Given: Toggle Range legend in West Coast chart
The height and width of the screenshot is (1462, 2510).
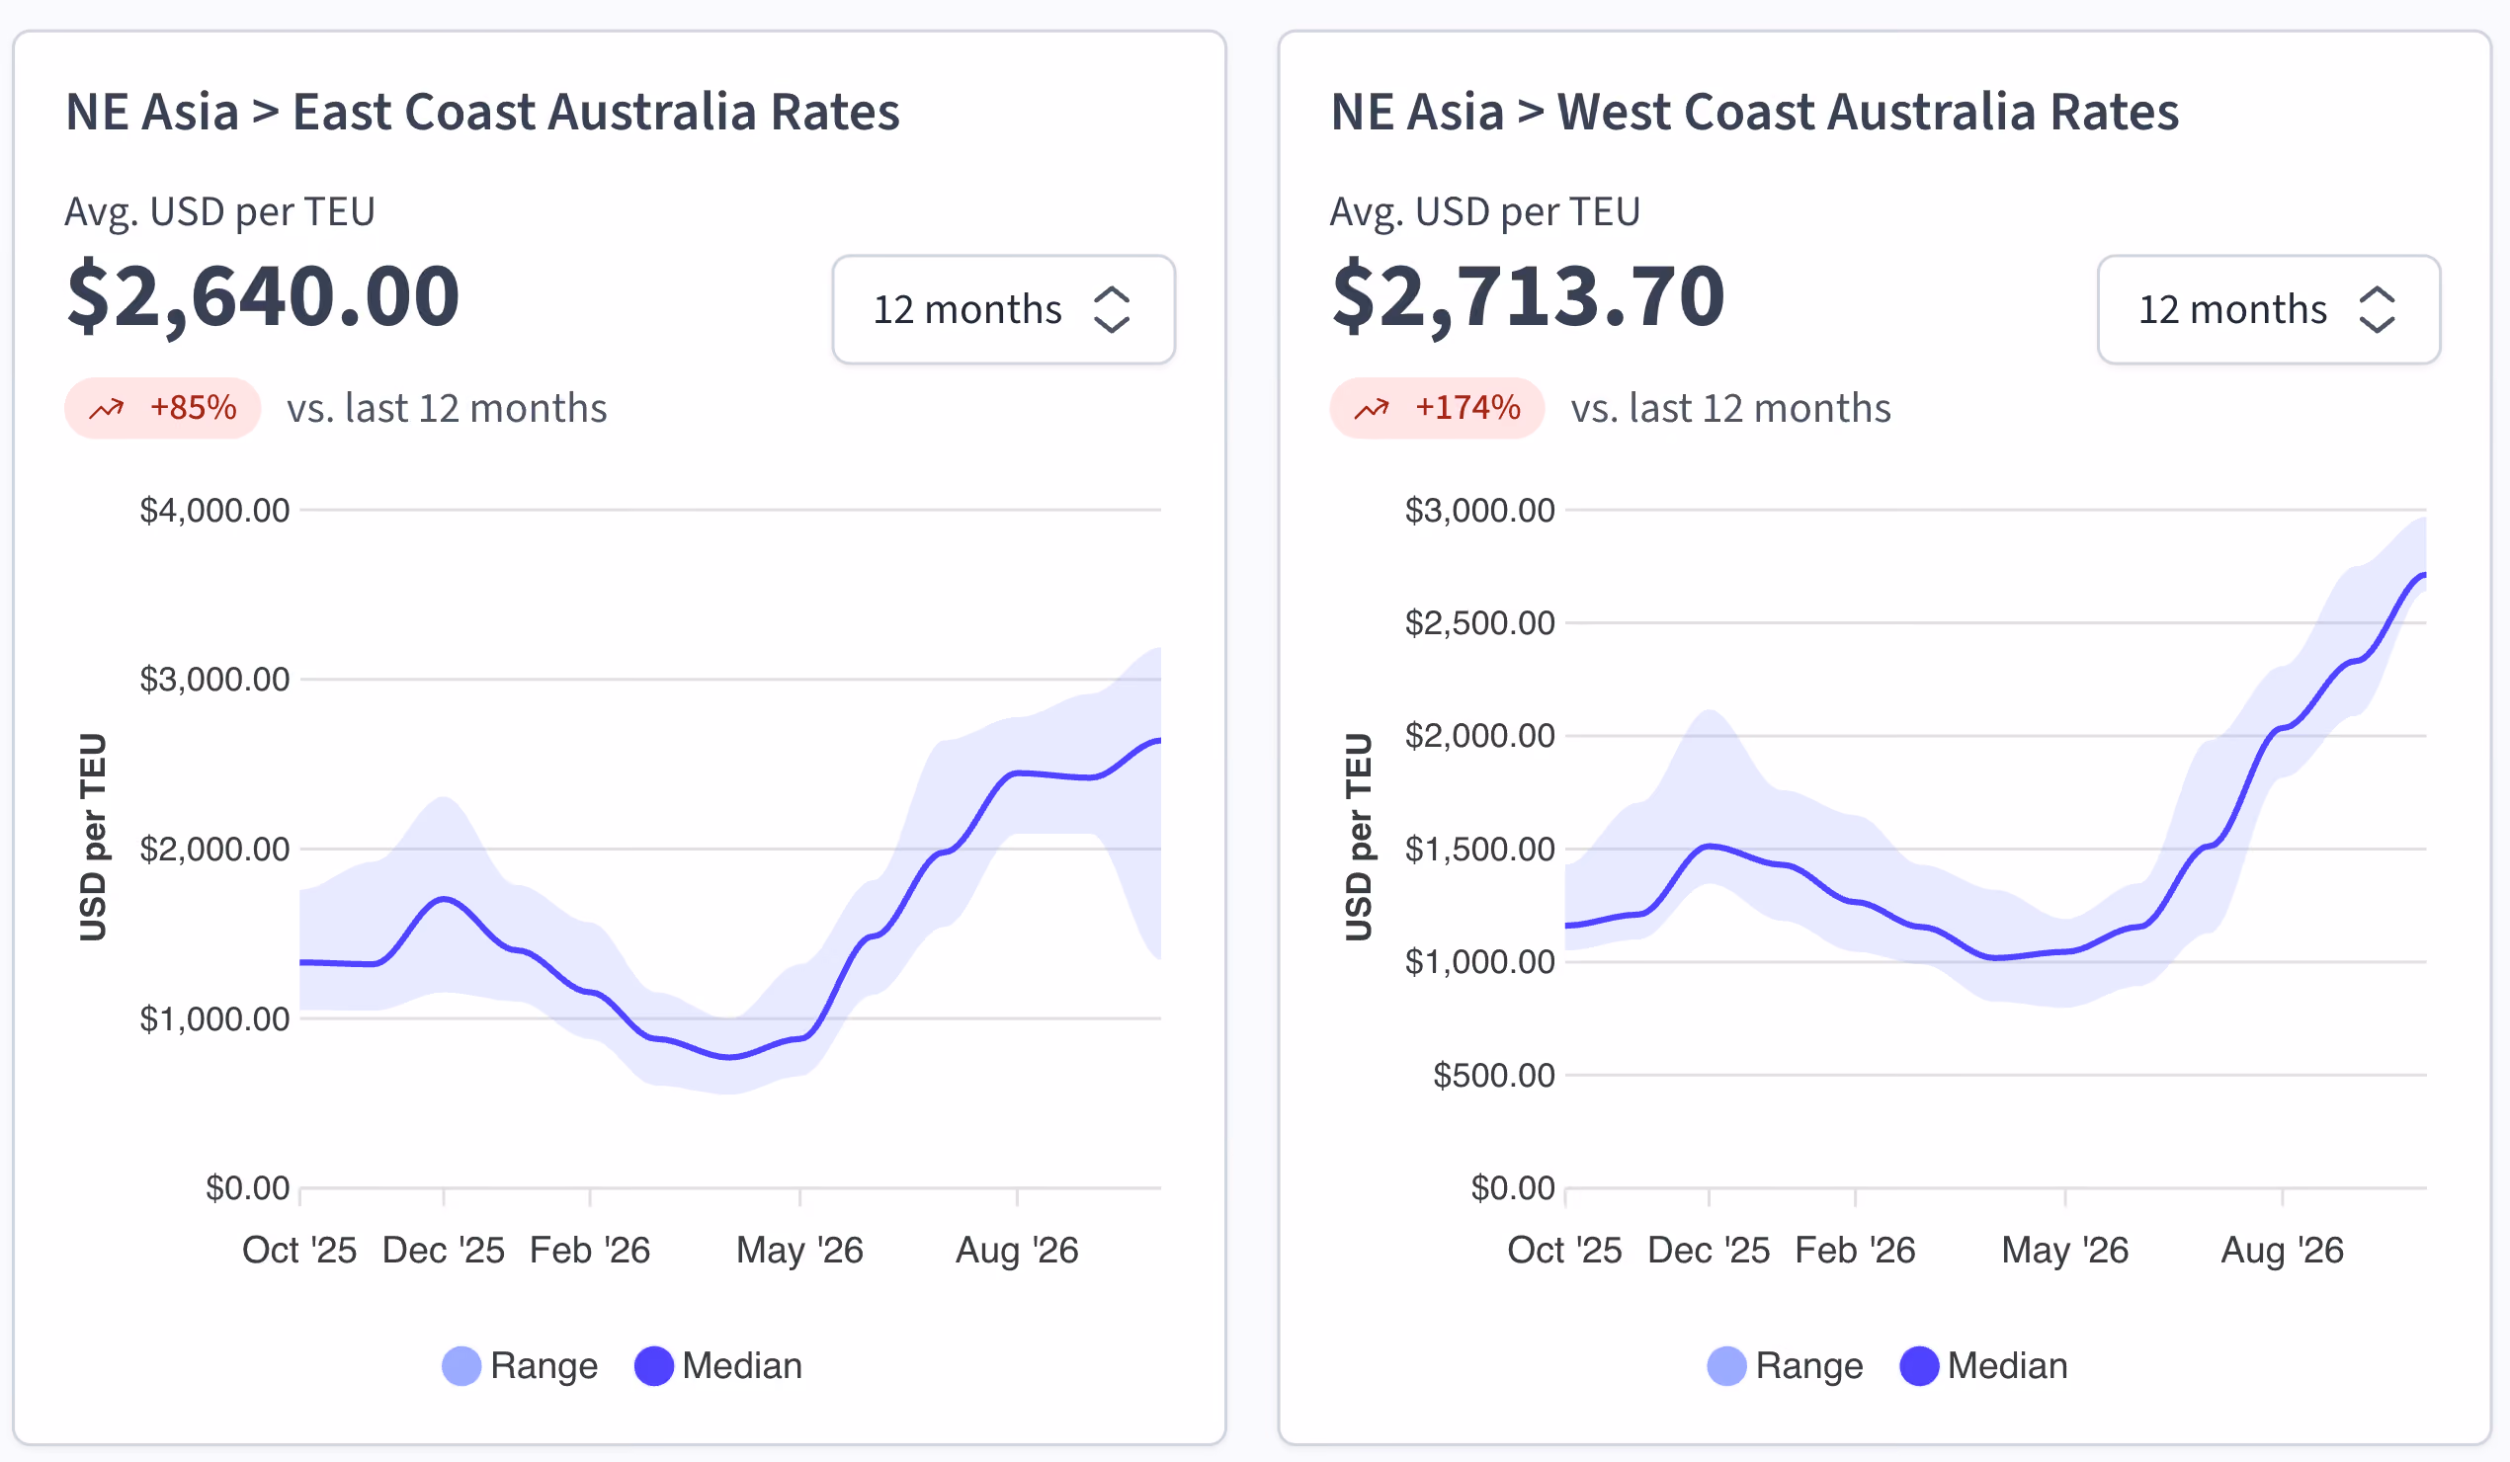Looking at the screenshot, I should tap(1784, 1365).
